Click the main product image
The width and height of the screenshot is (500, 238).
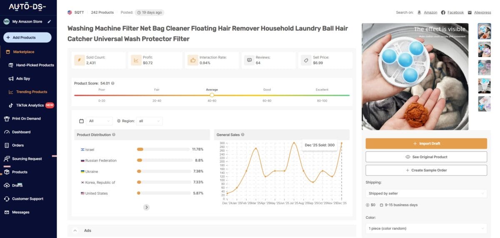tap(415, 77)
